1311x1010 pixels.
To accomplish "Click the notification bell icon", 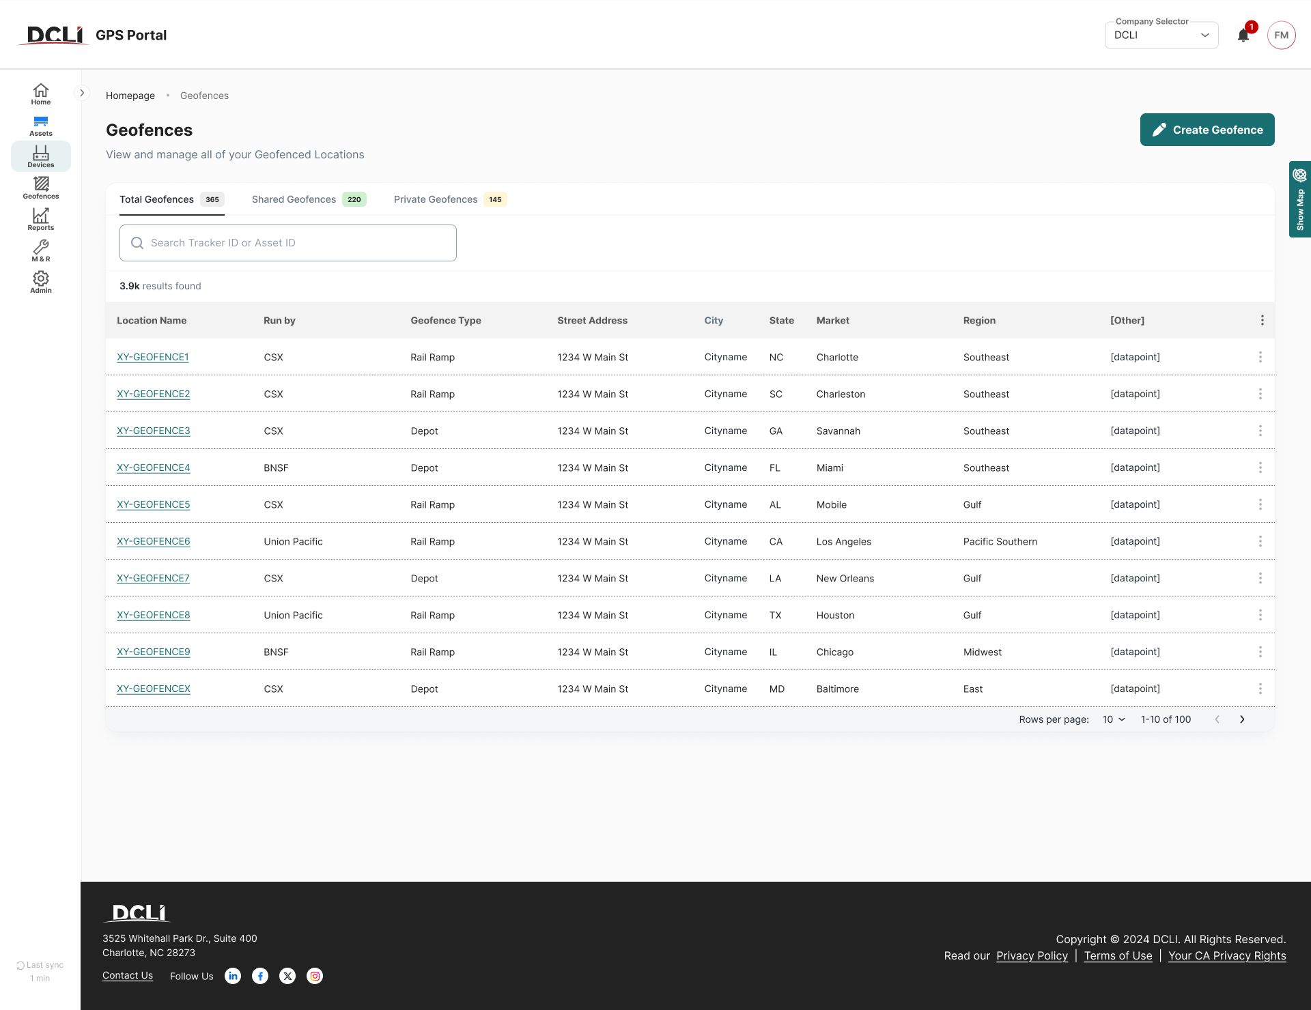I will [1243, 35].
